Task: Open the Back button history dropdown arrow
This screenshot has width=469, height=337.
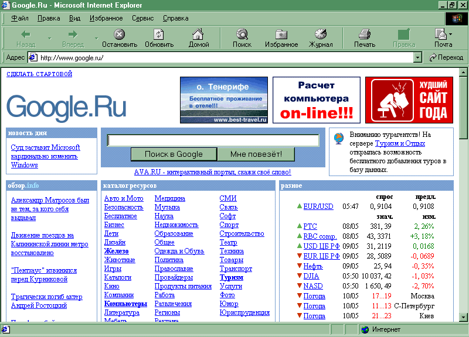Action: click(49, 39)
